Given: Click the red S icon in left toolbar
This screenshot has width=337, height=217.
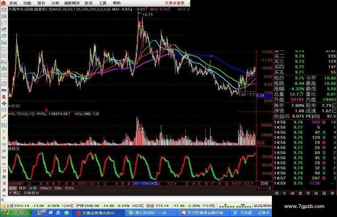Looking at the screenshot, I should click(4, 97).
